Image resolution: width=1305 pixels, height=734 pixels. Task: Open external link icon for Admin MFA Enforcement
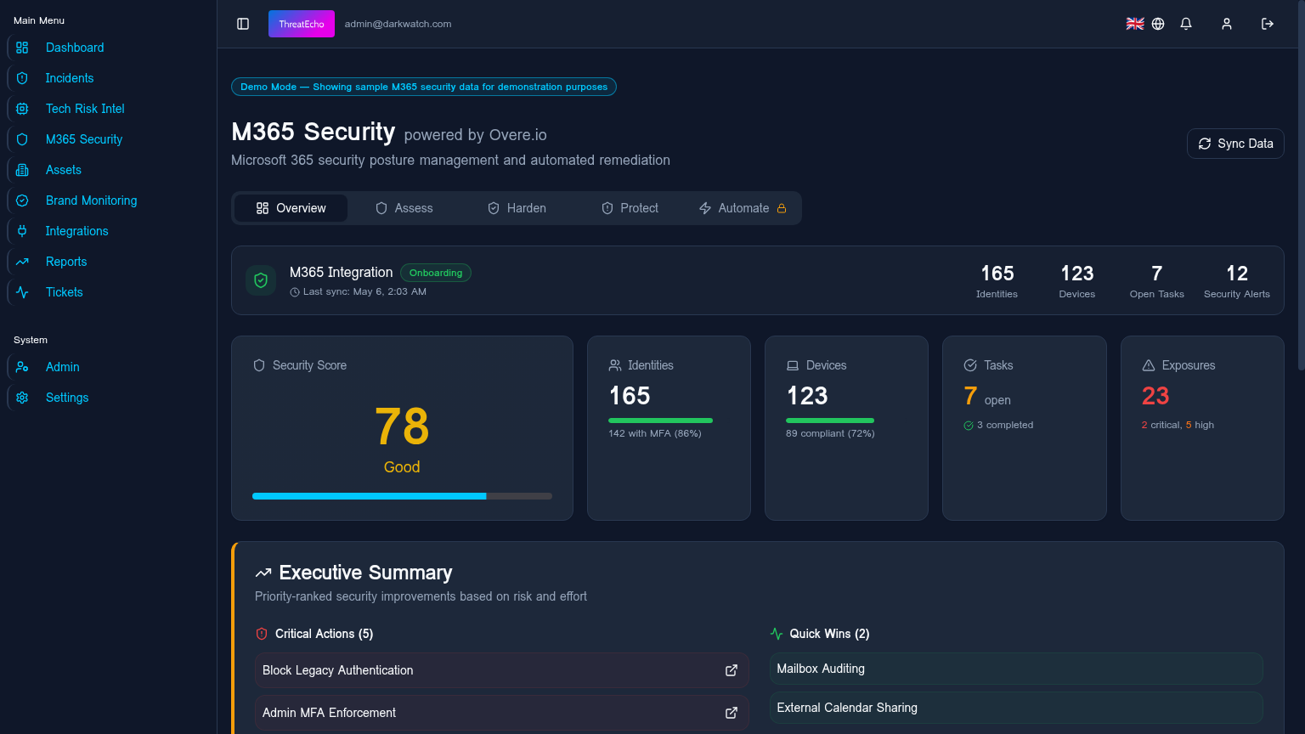pos(732,713)
